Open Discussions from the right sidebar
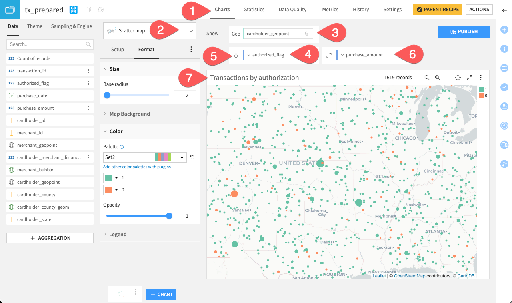 pyautogui.click(x=504, y=144)
